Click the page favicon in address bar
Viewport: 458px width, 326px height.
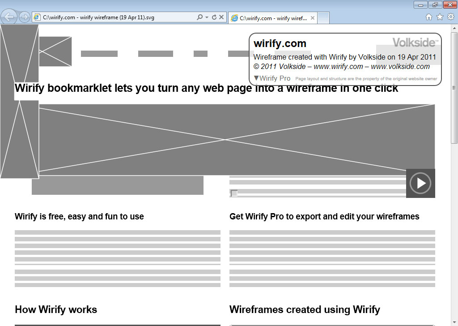click(x=37, y=17)
